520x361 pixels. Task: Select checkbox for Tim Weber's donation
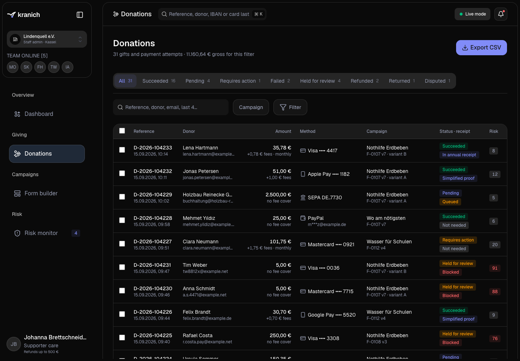(122, 267)
